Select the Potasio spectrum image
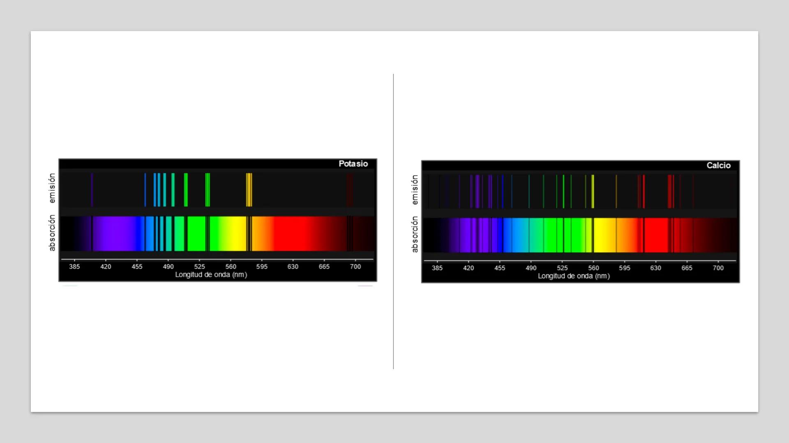789x443 pixels. point(217,219)
